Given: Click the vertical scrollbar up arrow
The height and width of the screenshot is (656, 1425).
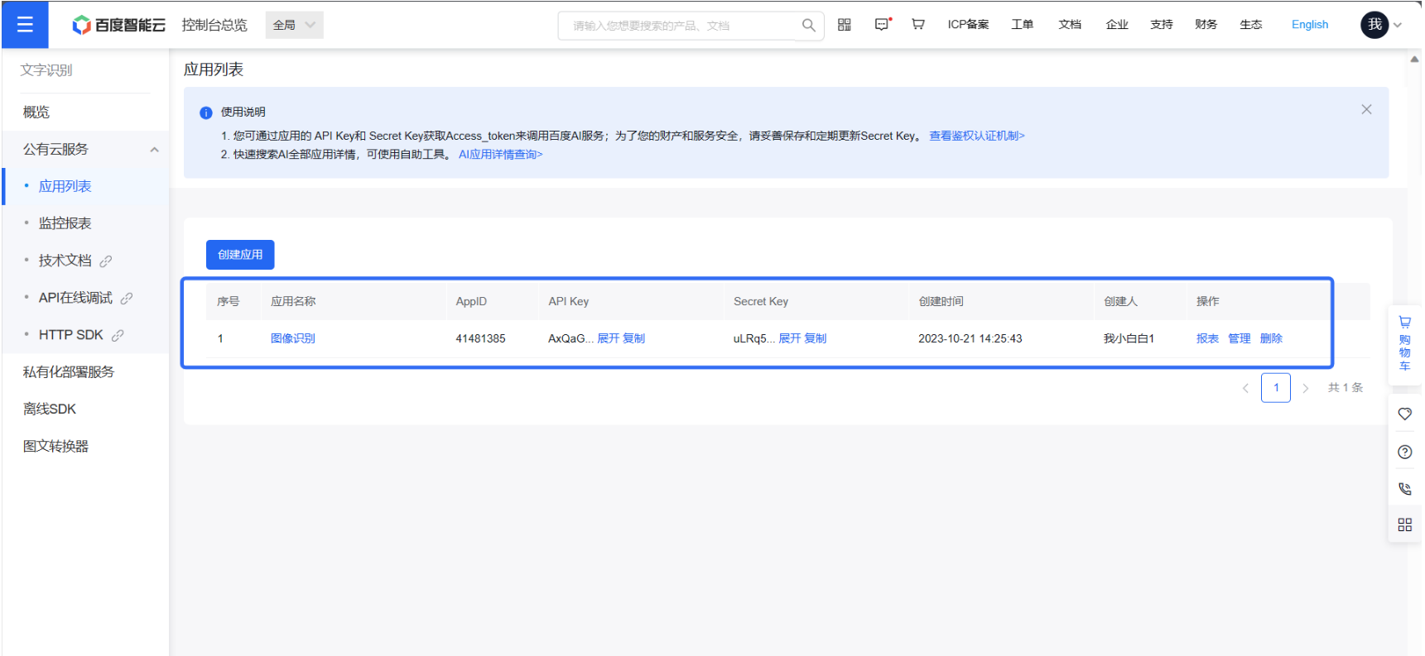Looking at the screenshot, I should pos(1414,59).
